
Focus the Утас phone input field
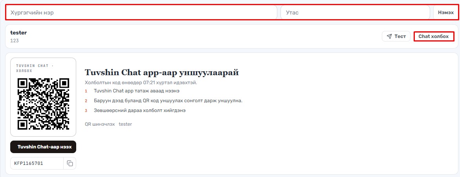[355, 13]
